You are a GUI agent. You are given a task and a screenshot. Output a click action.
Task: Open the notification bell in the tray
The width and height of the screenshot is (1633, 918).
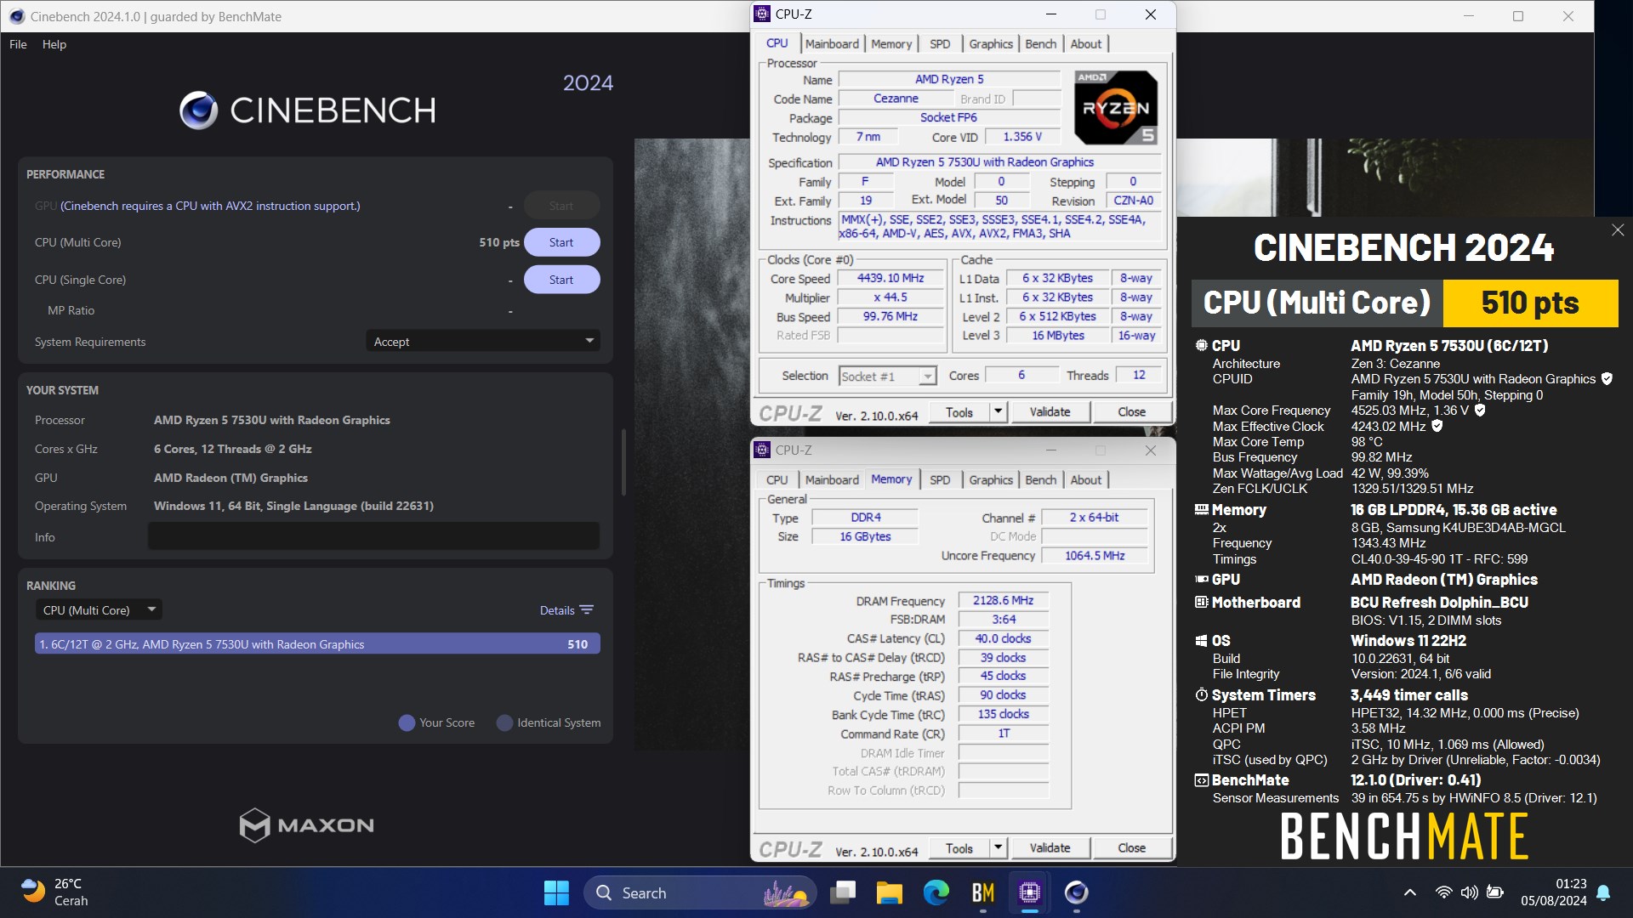coord(1603,892)
